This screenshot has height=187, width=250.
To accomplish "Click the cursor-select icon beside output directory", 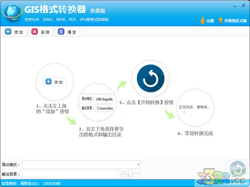I will coord(127,174).
